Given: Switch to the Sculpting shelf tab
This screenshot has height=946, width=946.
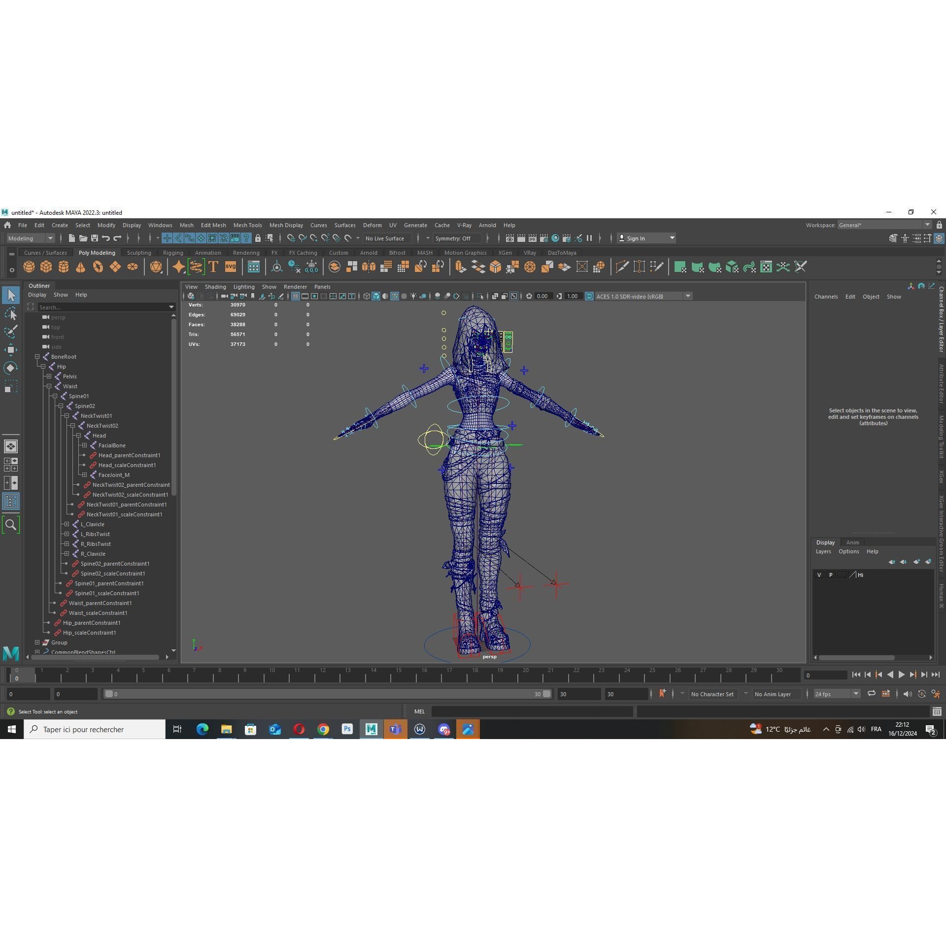Looking at the screenshot, I should (x=139, y=253).
